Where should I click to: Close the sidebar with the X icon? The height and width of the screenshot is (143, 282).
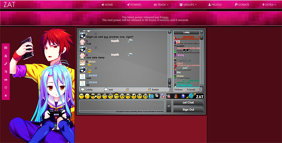(x=6, y=96)
